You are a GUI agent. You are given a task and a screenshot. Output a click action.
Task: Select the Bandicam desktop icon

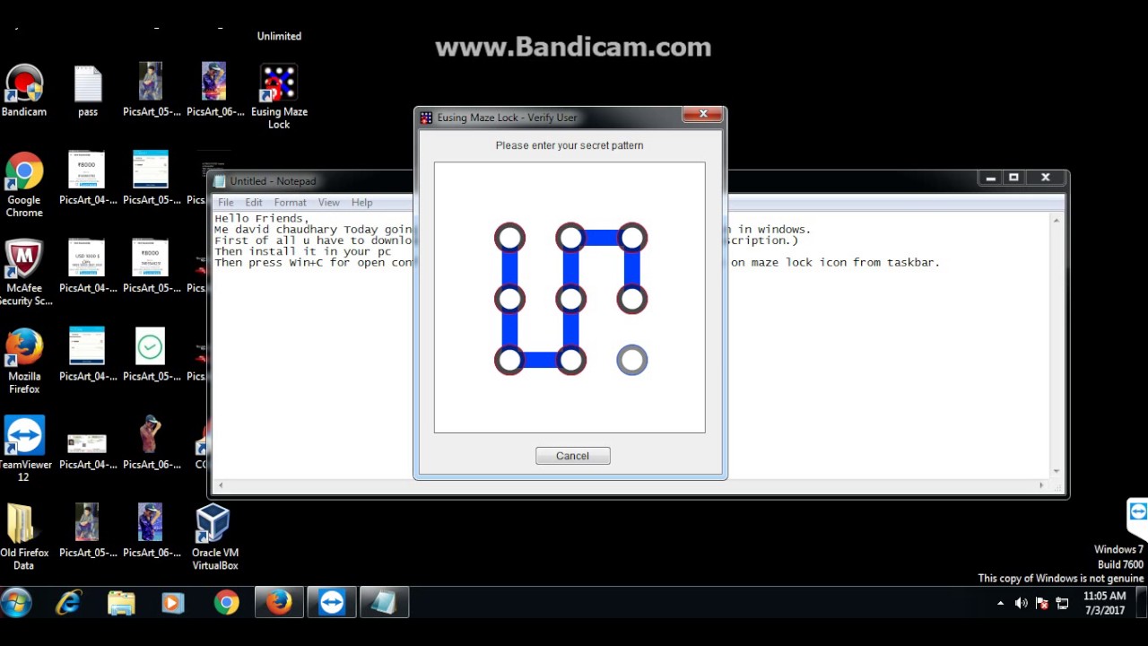coord(24,91)
